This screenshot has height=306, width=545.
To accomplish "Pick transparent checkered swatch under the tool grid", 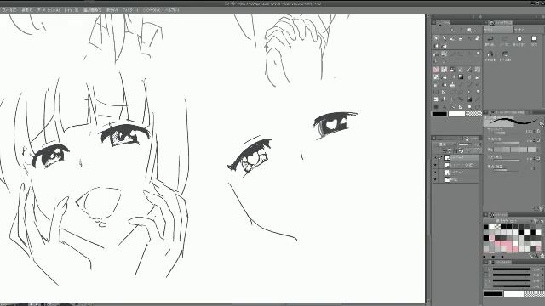I will point(473,114).
